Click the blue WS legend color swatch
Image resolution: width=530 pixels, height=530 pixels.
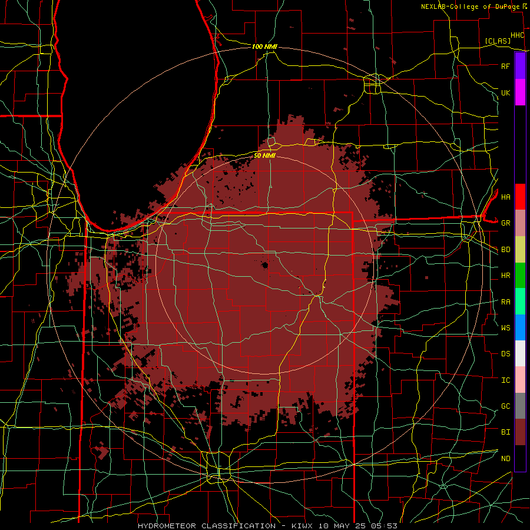[x=520, y=327]
